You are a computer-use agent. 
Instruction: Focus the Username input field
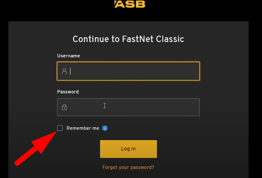[x=131, y=71]
